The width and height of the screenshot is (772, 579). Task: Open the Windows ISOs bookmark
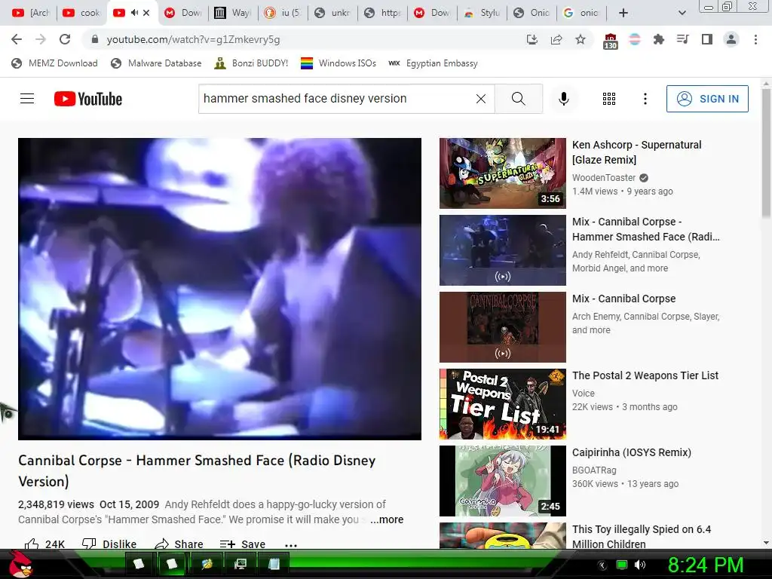coord(339,63)
